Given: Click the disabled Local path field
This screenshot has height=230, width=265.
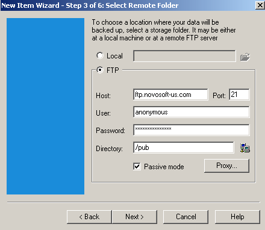Looking at the screenshot, I should pyautogui.click(x=184, y=56).
